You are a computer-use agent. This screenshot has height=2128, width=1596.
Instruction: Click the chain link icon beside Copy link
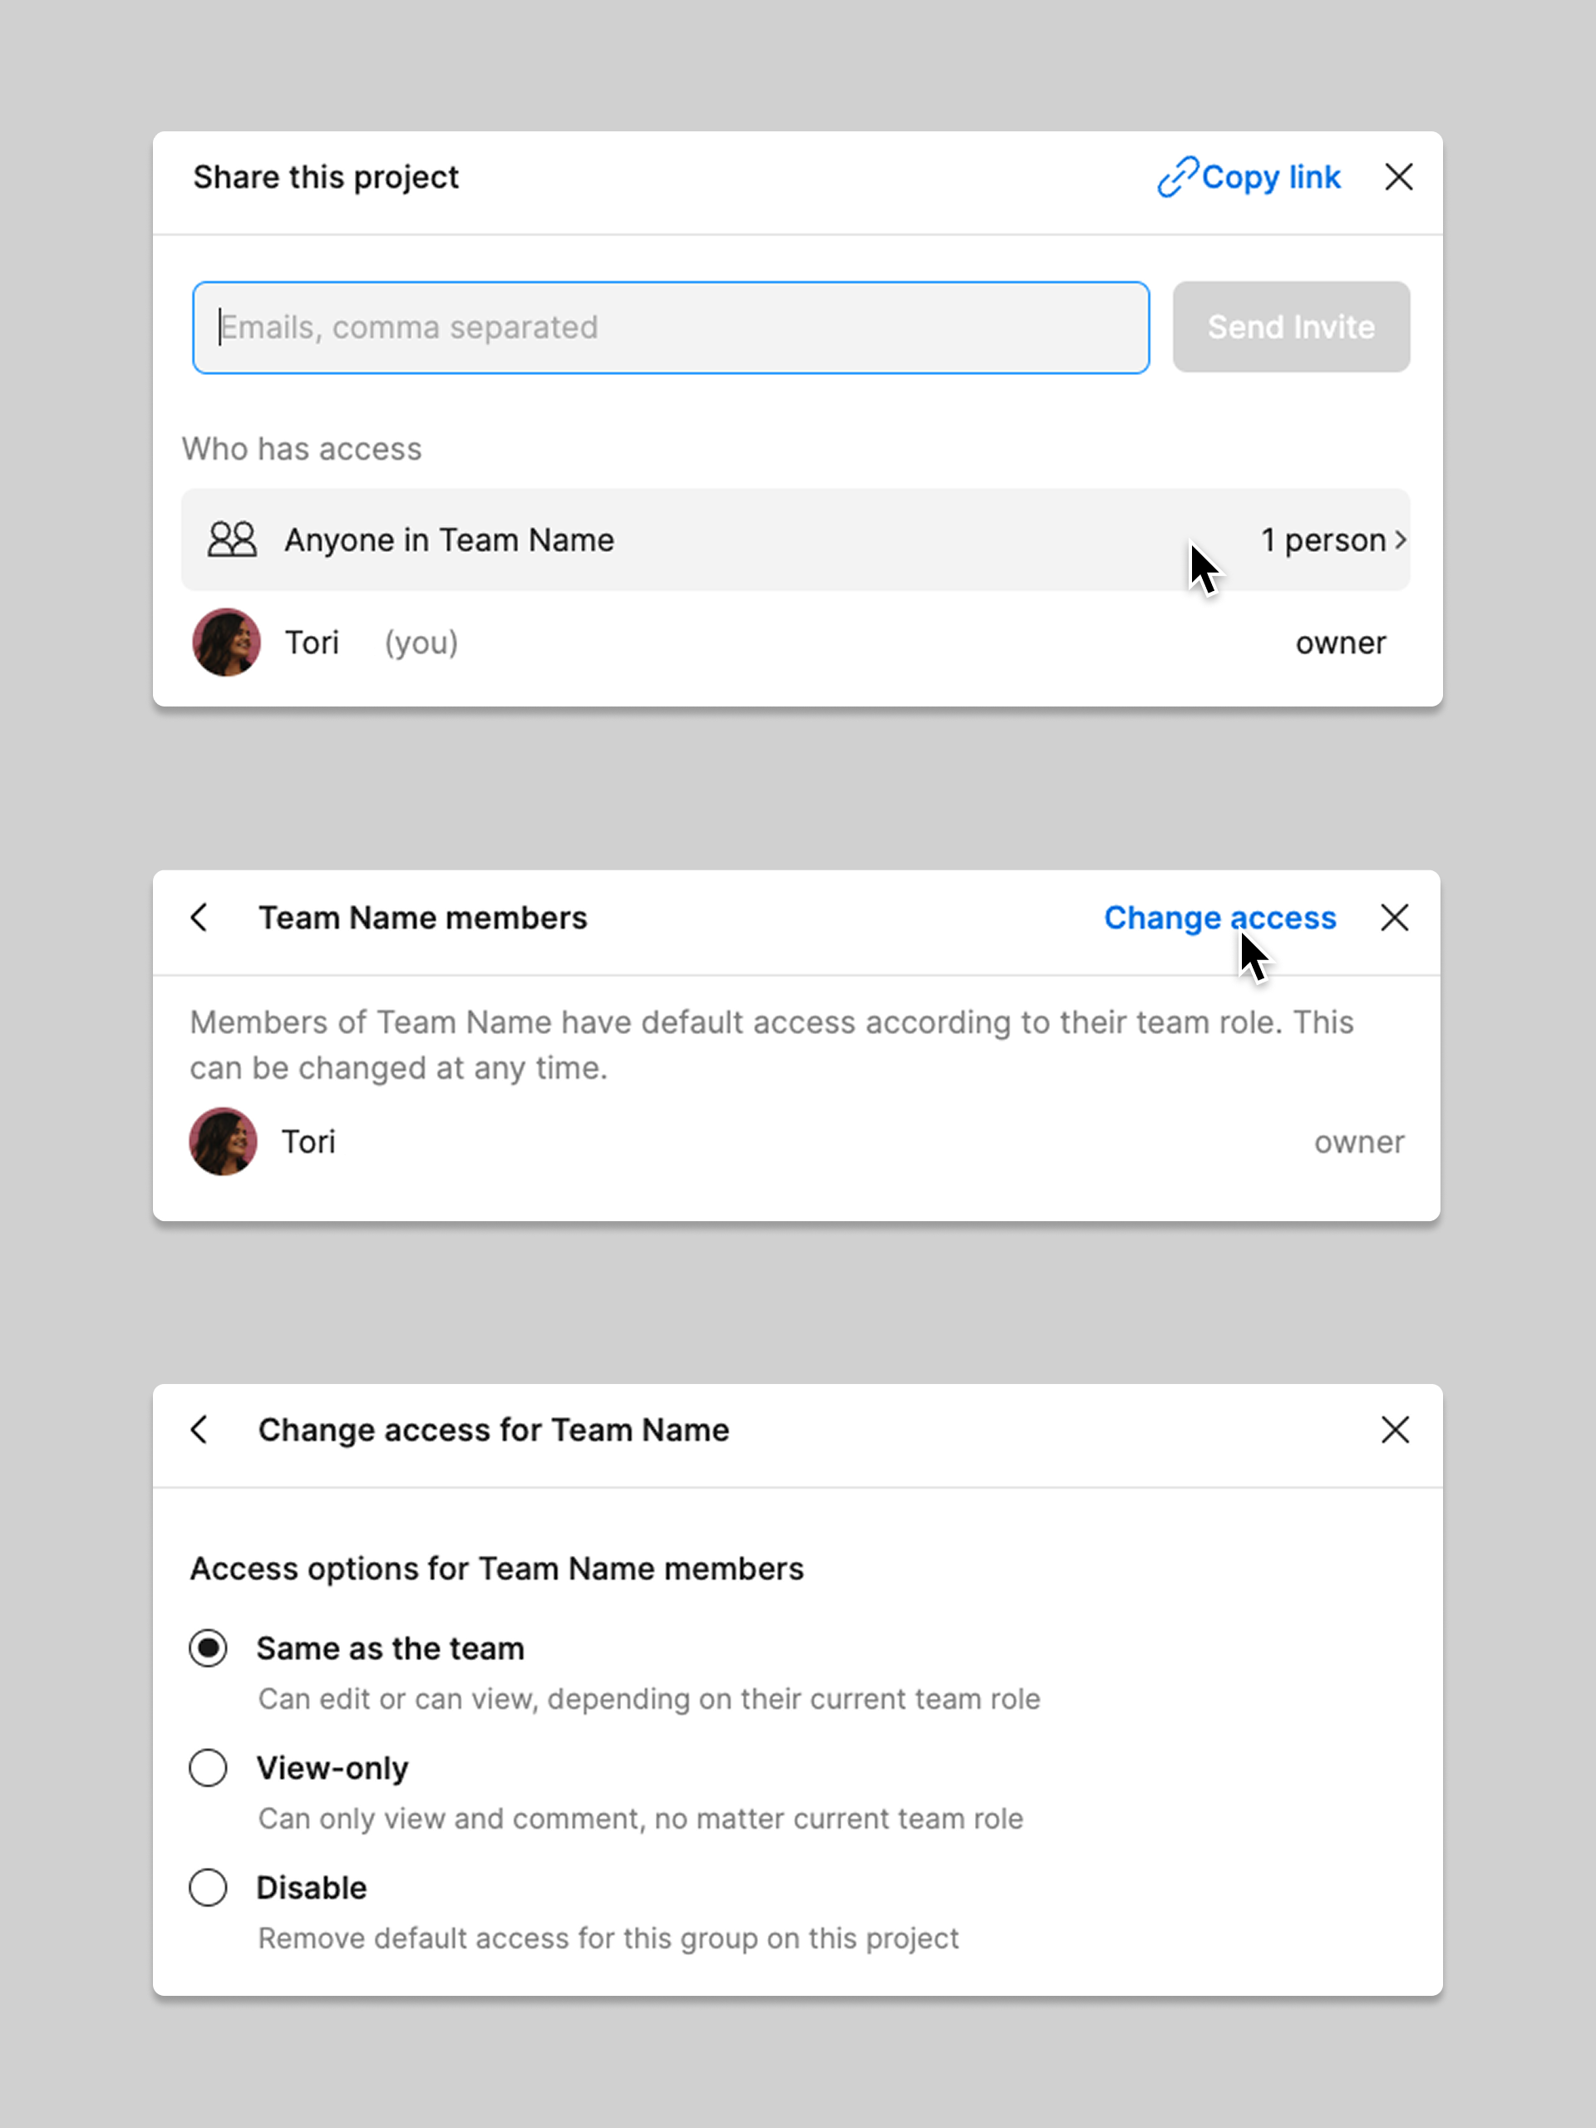tap(1175, 177)
